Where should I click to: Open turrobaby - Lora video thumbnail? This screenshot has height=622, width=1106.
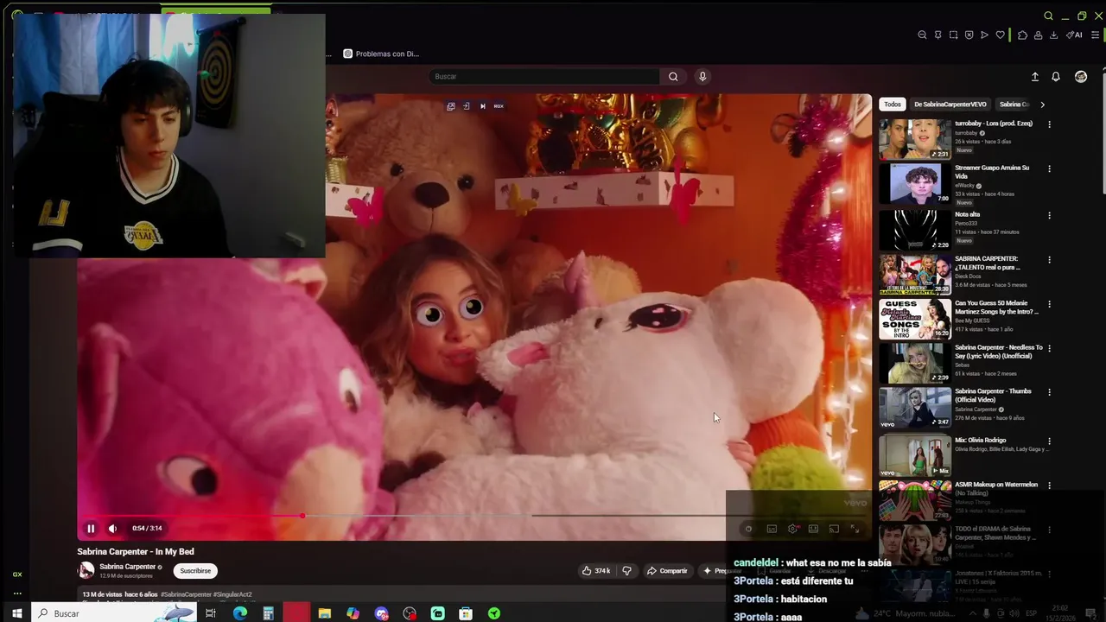[915, 139]
